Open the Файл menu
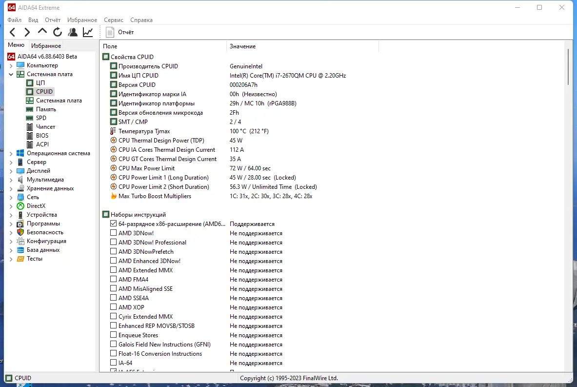The height and width of the screenshot is (387, 577). (14, 20)
